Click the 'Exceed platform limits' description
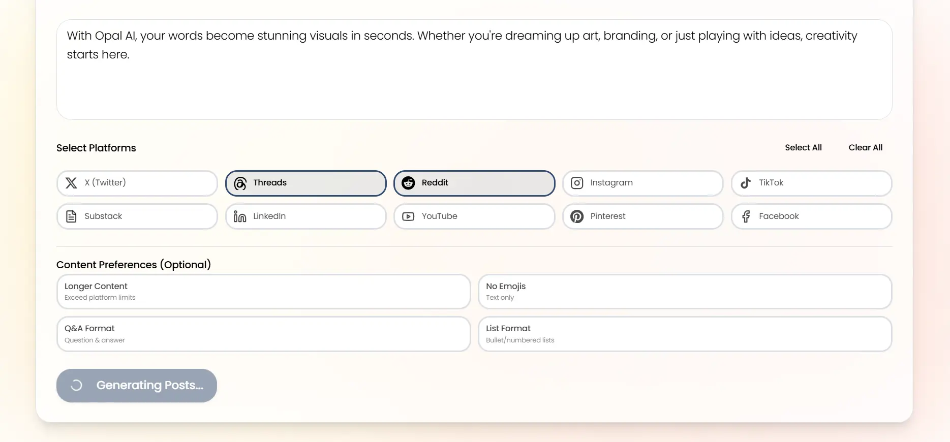 pyautogui.click(x=100, y=298)
